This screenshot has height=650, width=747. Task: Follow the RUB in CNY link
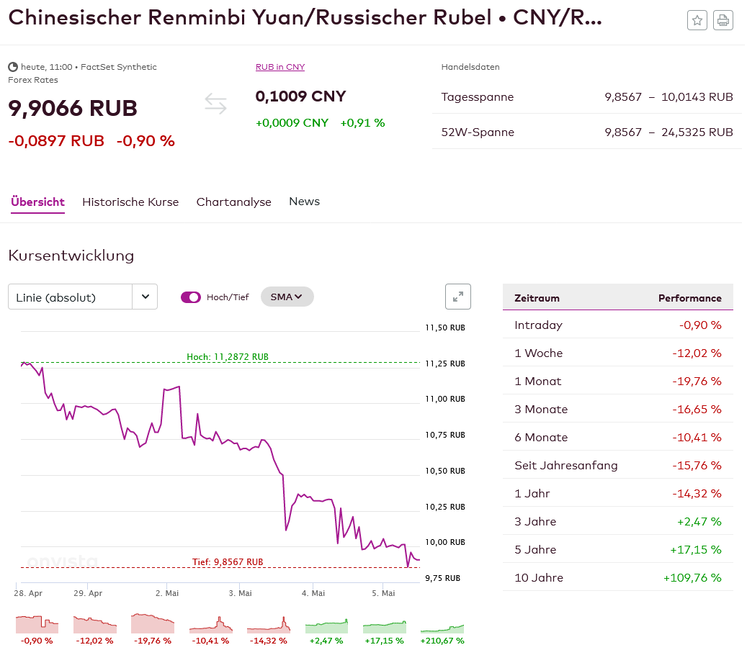[x=280, y=67]
